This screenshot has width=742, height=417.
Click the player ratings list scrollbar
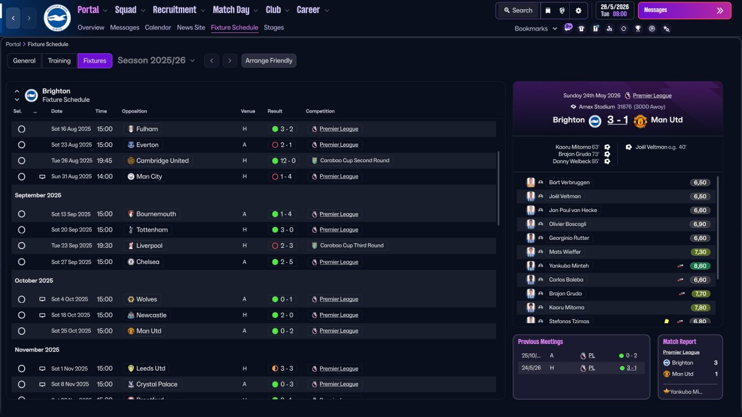(x=718, y=227)
